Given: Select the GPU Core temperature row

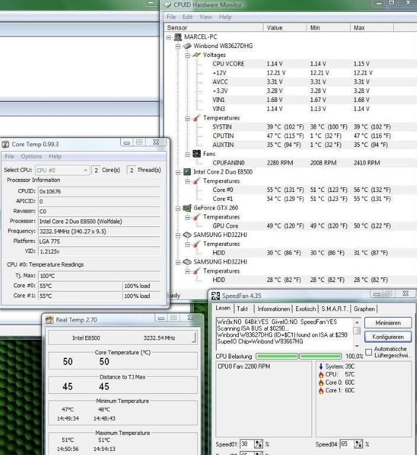Looking at the screenshot, I should point(290,226).
